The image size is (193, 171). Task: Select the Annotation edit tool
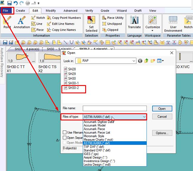click(x=22, y=22)
